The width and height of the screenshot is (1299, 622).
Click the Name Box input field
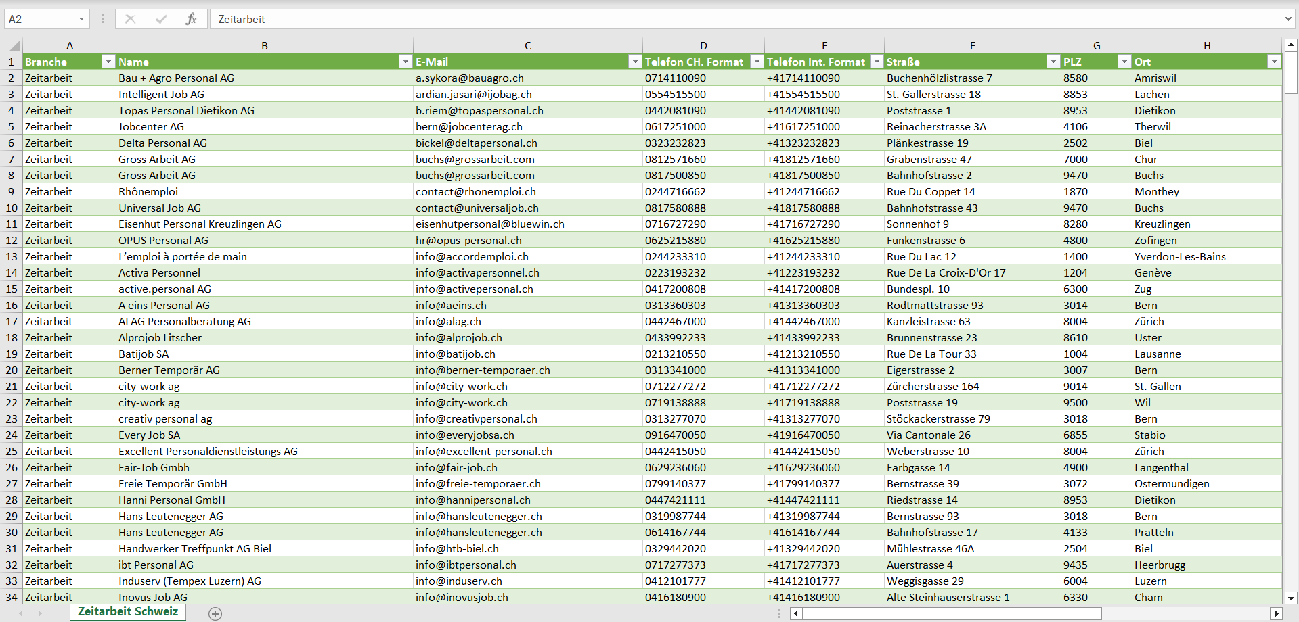(x=41, y=19)
